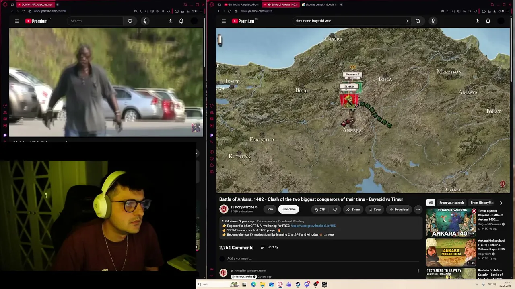Click the Join button
Viewport: 515px width, 289px height.
point(270,209)
